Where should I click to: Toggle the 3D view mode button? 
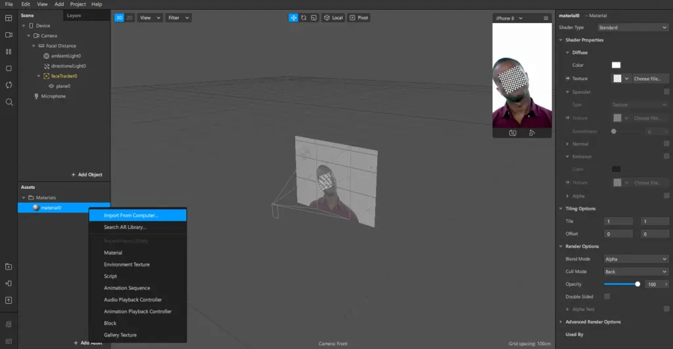[120, 18]
